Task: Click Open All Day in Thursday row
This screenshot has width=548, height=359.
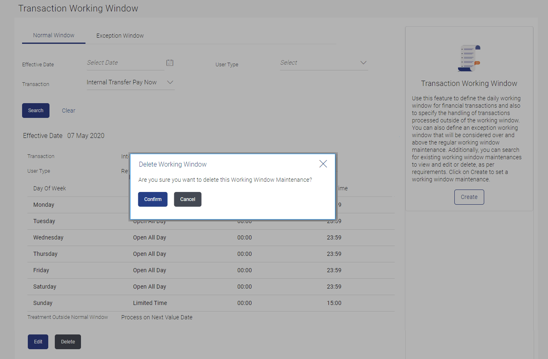Action: pyautogui.click(x=150, y=254)
